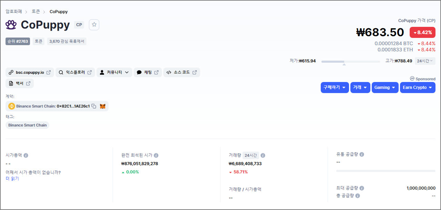
Task: Navigate to 토큰 breadcrumb
Action: [x=36, y=12]
